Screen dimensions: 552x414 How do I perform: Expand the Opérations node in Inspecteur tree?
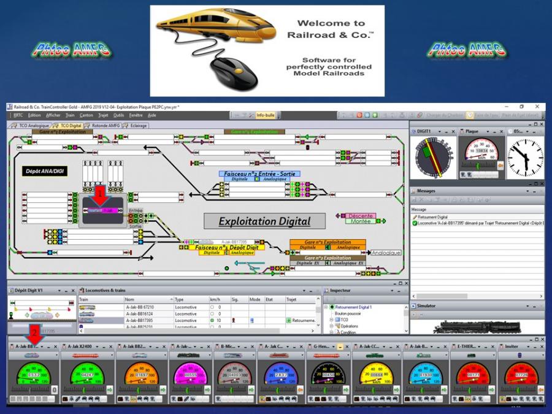pos(332,326)
